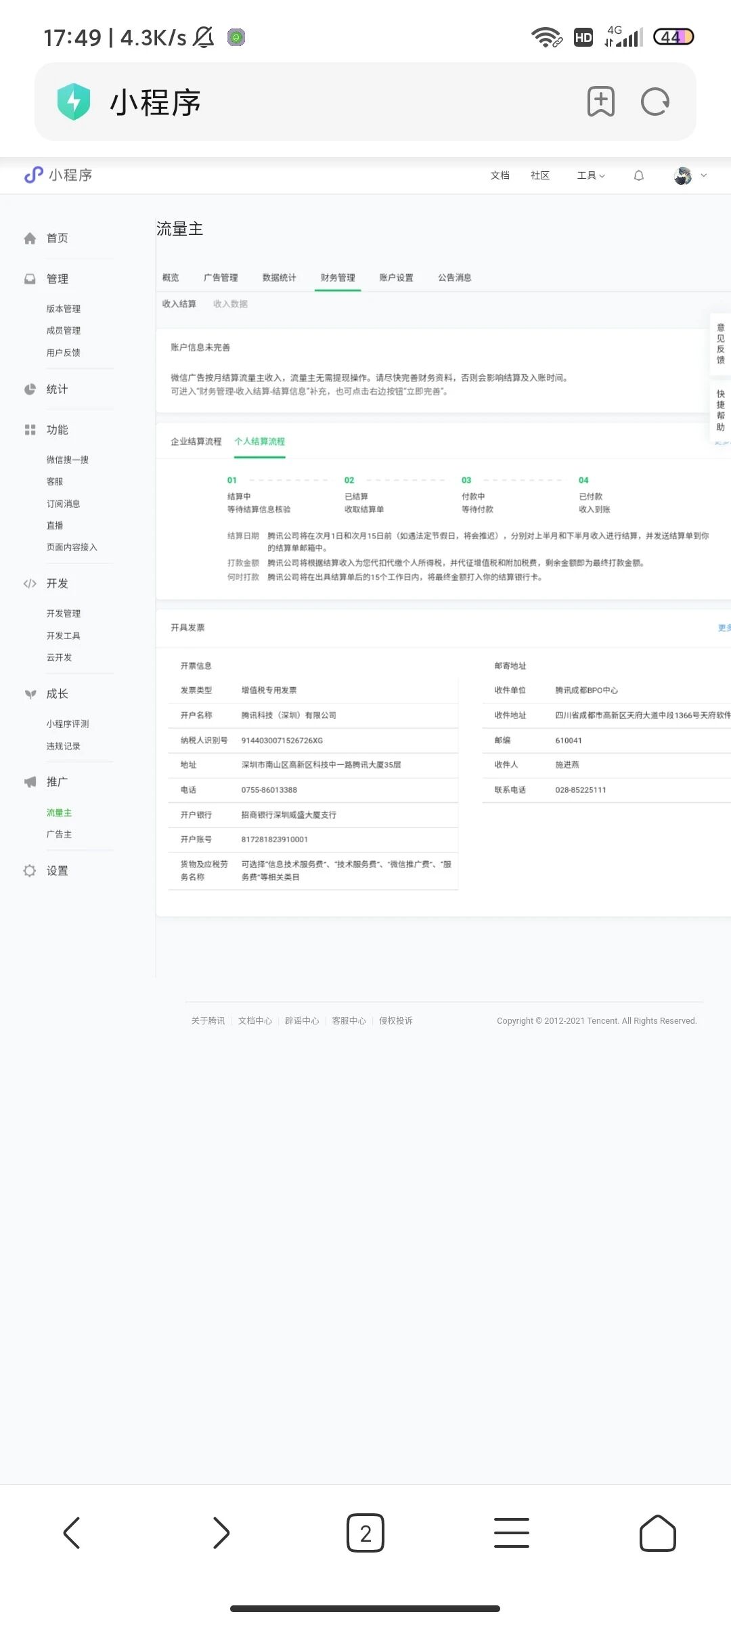Open the 社区 link in the header
Screen dimensions: 731x1625
(x=539, y=175)
